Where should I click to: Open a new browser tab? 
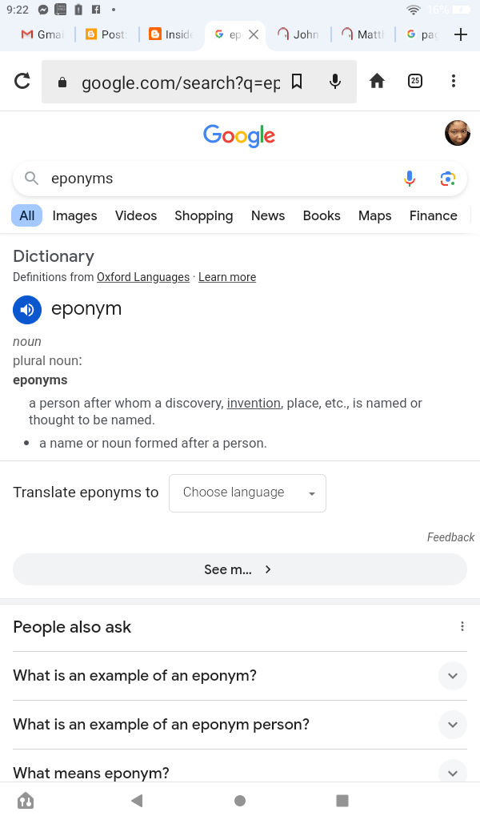tap(460, 34)
